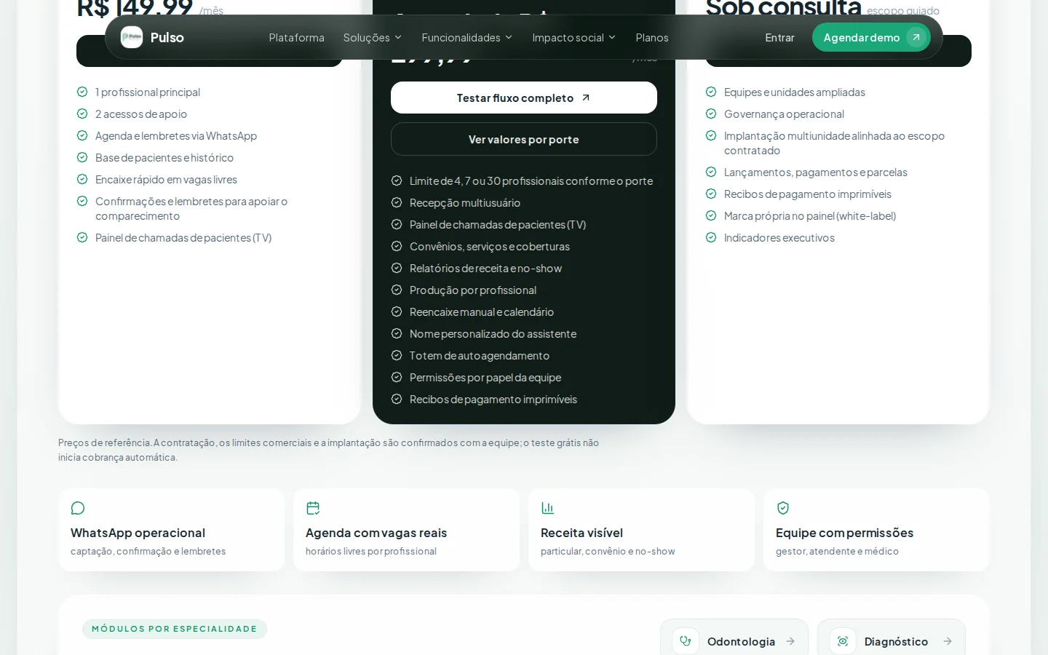Select the Receita visível card
This screenshot has height=655, width=1048.
coord(642,530)
